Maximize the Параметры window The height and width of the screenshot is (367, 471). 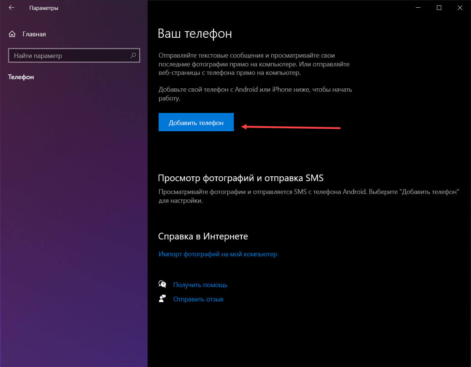[x=439, y=7]
